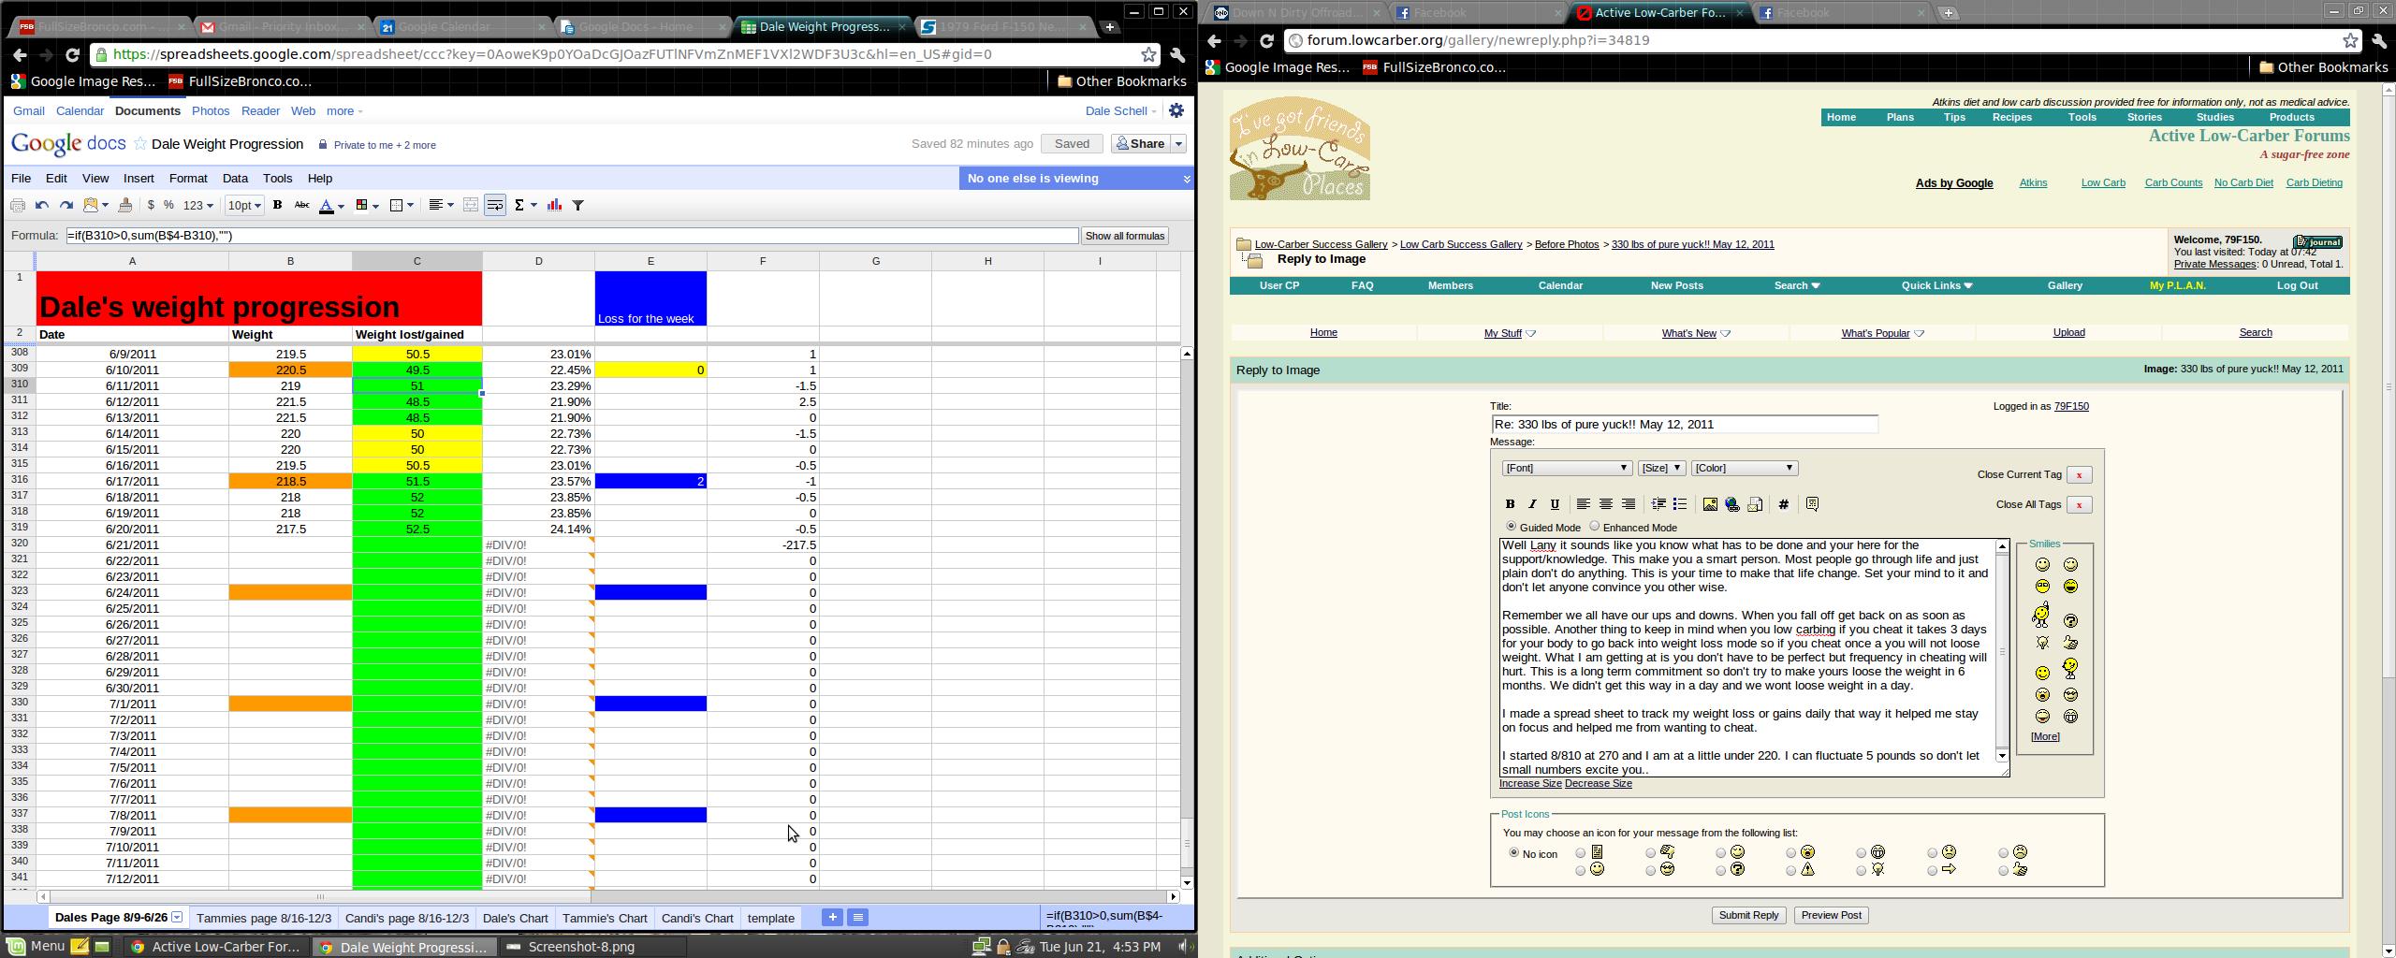Choose the 'No icon' post icon option
Image resolution: width=2396 pixels, height=958 pixels.
[x=1513, y=853]
